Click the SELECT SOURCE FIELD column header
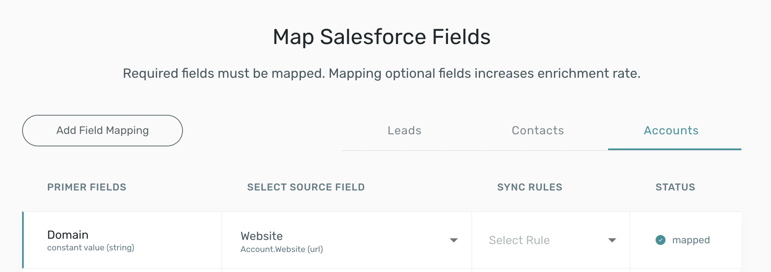771x272 pixels. tap(306, 187)
